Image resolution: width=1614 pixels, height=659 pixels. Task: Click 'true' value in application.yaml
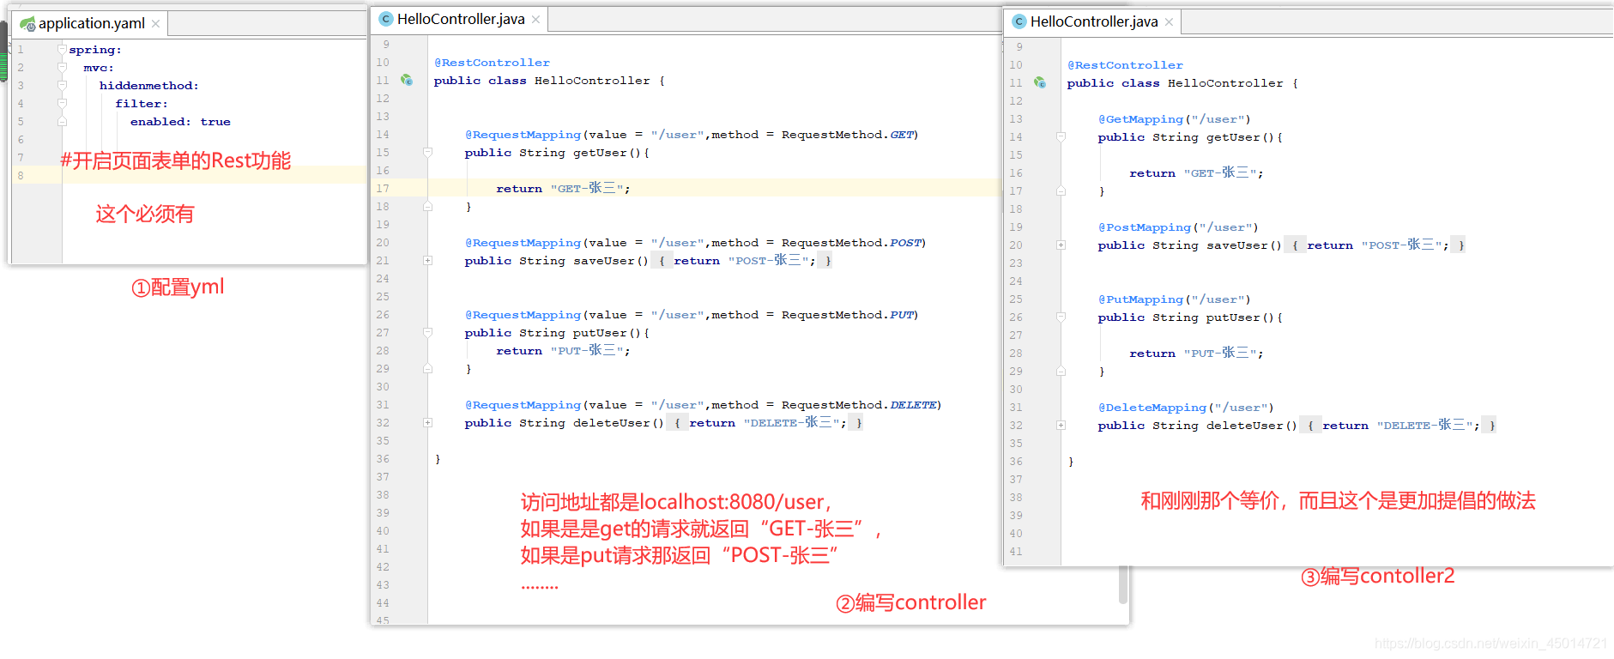pos(215,122)
